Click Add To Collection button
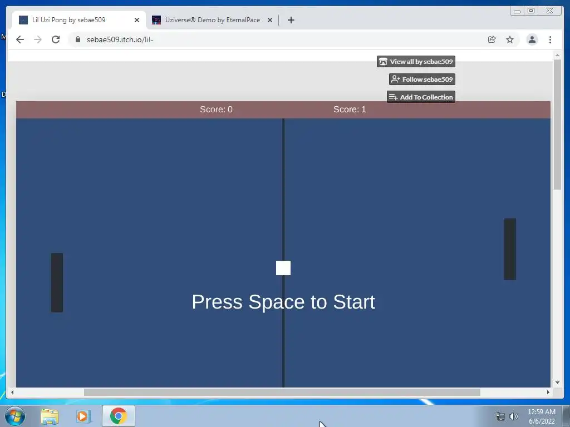 421,97
